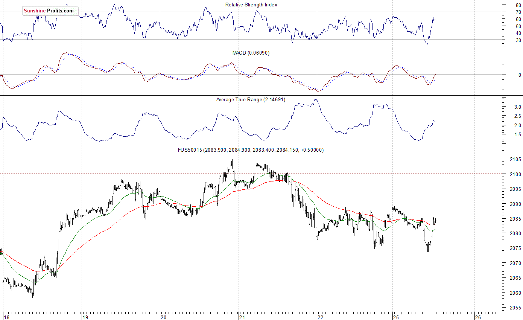Click ATR scale value 2.0
The height and width of the screenshot is (320, 523).
click(x=517, y=125)
